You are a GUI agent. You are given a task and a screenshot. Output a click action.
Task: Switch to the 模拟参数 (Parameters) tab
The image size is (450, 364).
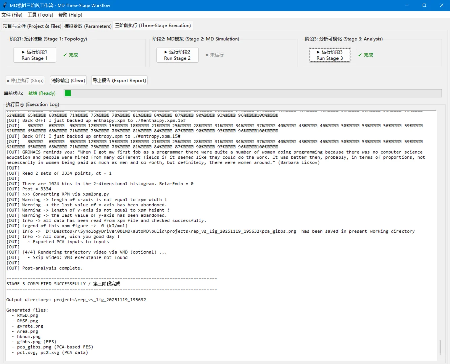pyautogui.click(x=88, y=26)
